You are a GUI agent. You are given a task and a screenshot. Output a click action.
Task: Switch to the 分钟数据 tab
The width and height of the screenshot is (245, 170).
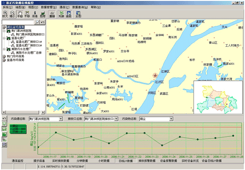click(82, 161)
